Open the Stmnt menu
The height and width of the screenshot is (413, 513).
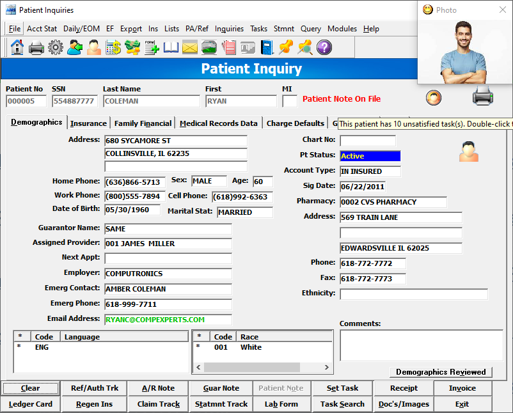283,29
